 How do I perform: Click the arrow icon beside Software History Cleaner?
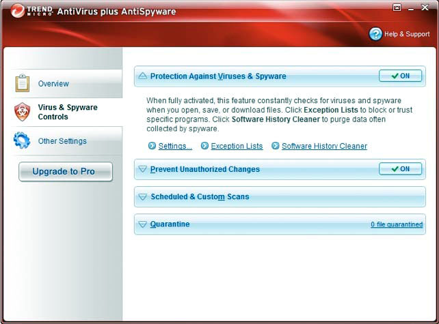click(275, 146)
